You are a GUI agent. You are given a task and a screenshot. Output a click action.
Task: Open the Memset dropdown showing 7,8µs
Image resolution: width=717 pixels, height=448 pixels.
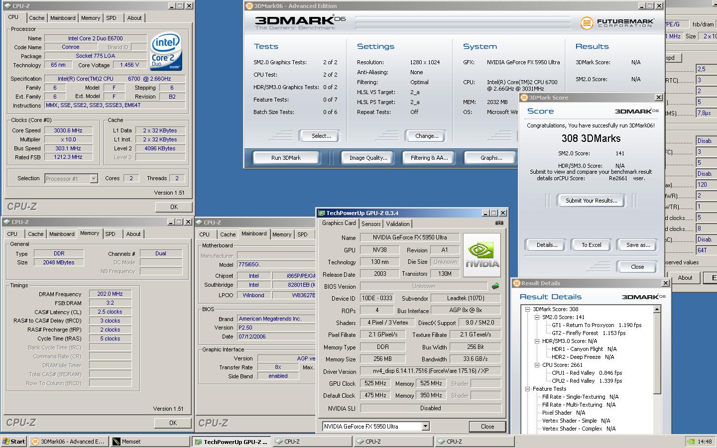coord(706,113)
